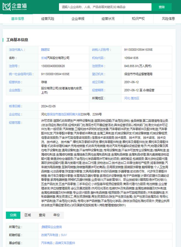The height and width of the screenshot is (247, 181).
Task: Switch to the 基本信息 tab
Action: click(x=18, y=19)
